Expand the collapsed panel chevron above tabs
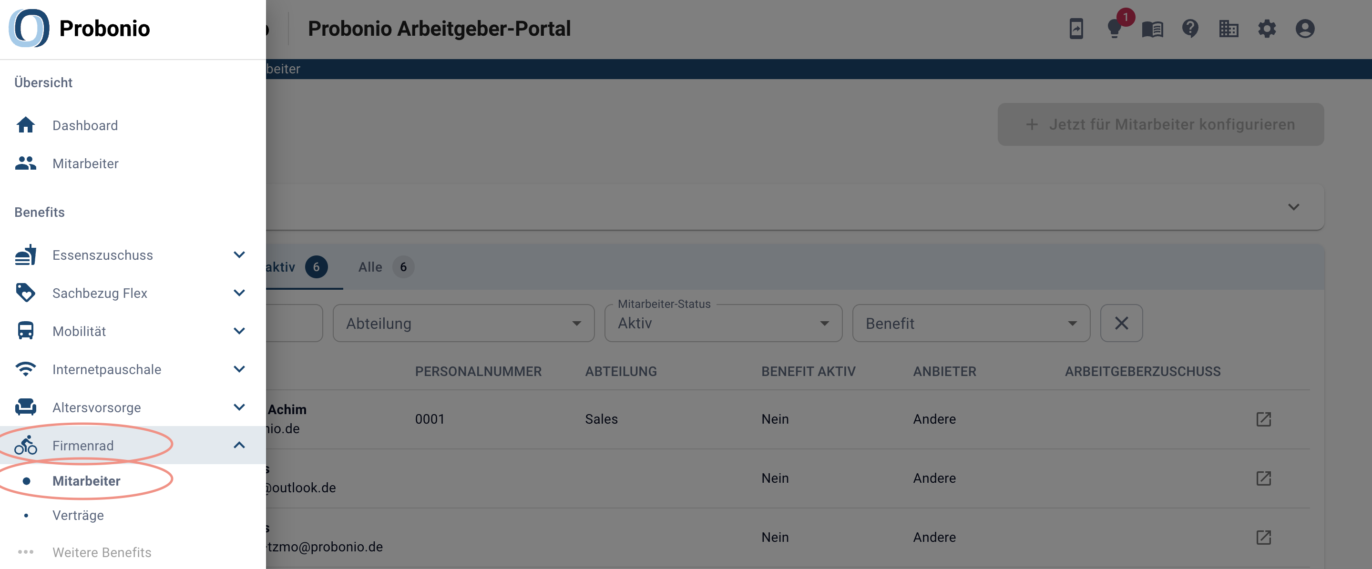This screenshot has height=569, width=1372. click(x=1293, y=207)
